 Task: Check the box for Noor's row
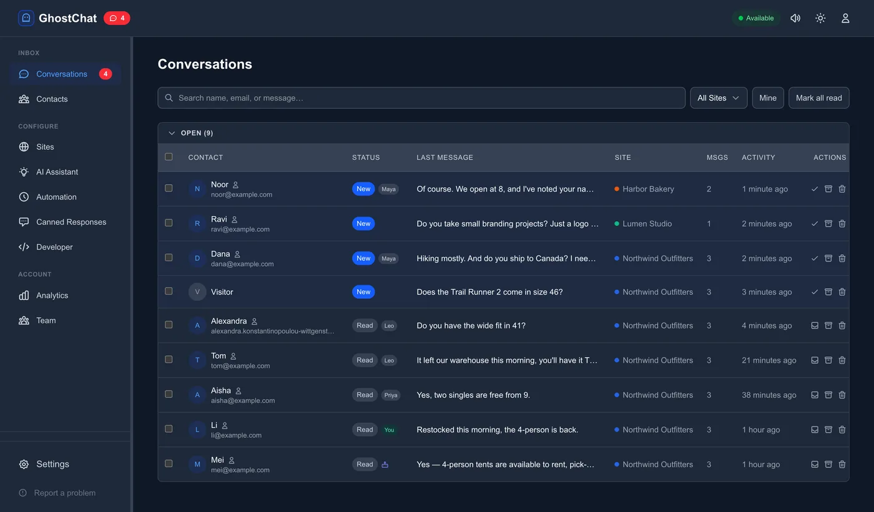169,188
